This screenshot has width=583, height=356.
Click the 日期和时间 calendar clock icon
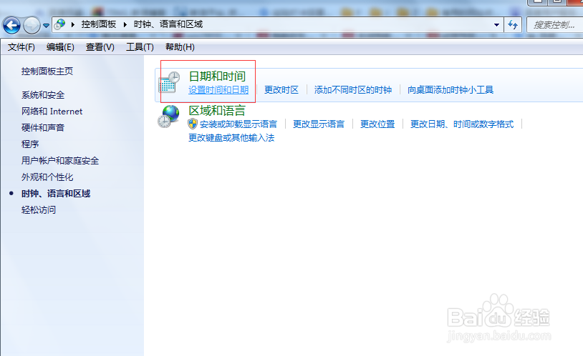click(x=169, y=82)
